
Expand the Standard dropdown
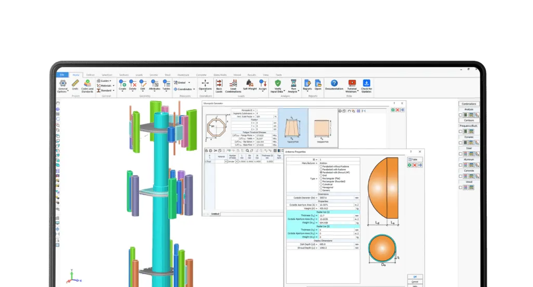113,90
